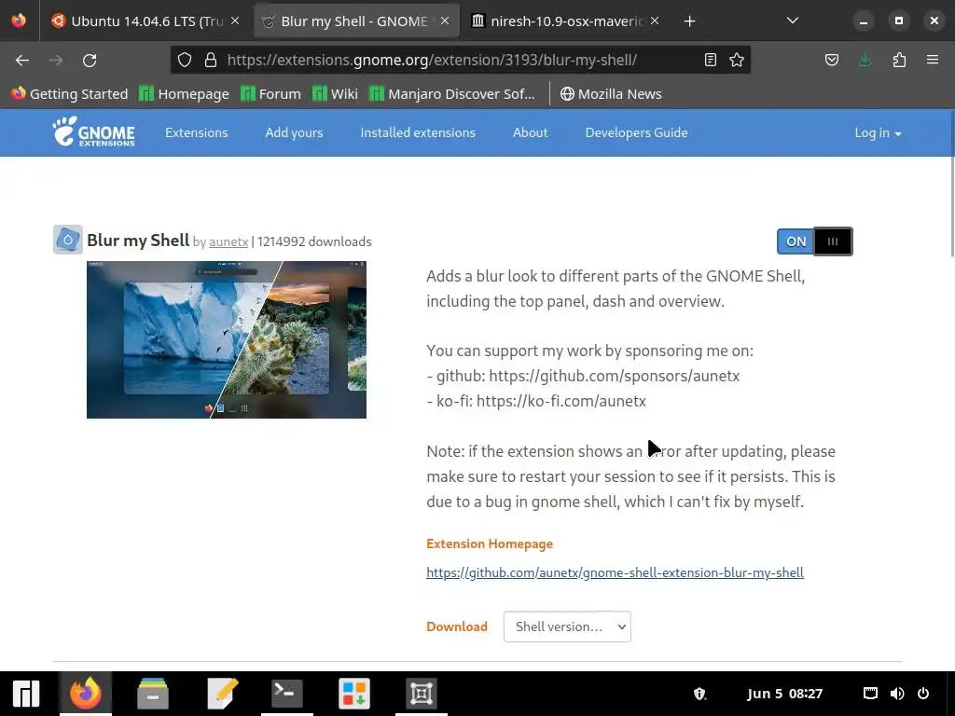This screenshot has width=955, height=716.
Task: Expand the Shell version dropdown
Action: pyautogui.click(x=567, y=626)
